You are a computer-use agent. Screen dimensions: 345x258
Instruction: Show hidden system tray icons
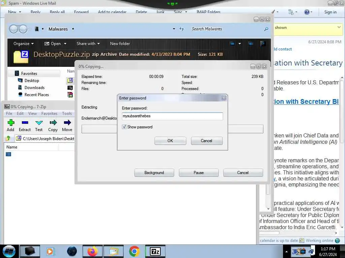286,252
